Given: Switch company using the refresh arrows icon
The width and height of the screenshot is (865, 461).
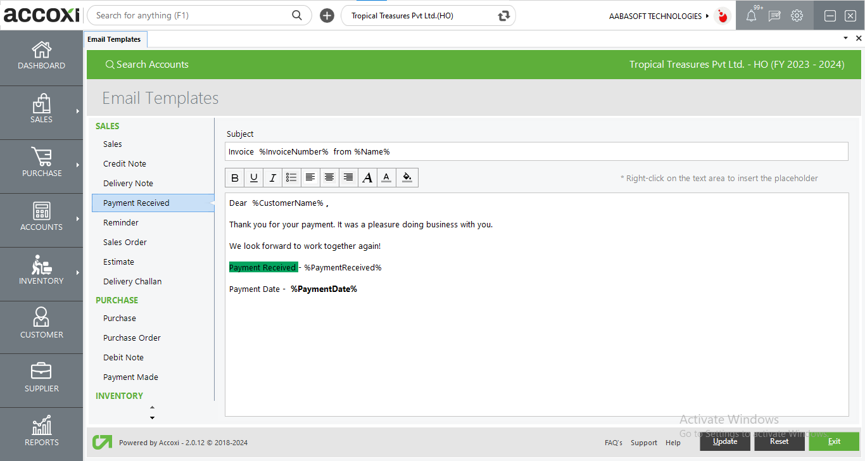Looking at the screenshot, I should [504, 16].
